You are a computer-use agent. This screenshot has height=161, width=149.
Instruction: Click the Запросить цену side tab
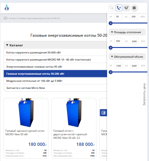coord(144,94)
